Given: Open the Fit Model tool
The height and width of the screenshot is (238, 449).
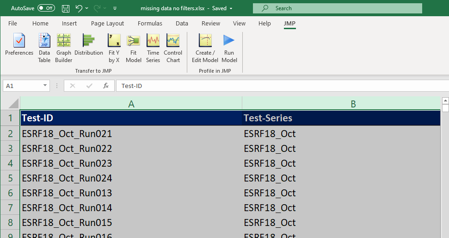Looking at the screenshot, I should click(134, 47).
